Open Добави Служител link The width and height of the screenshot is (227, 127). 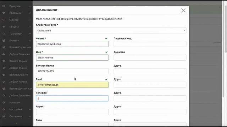tap(20, 54)
